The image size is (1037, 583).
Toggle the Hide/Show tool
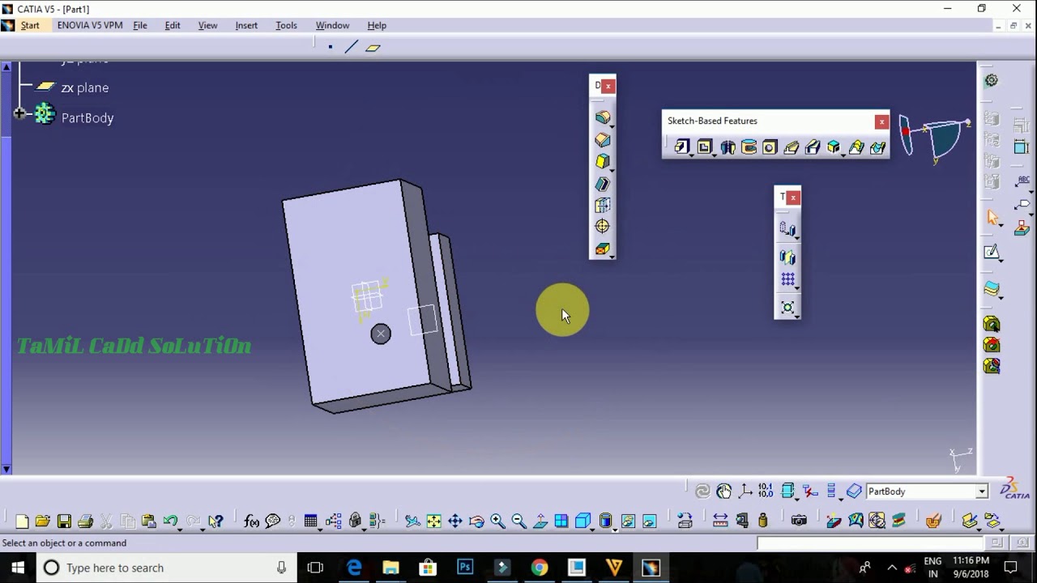click(628, 521)
